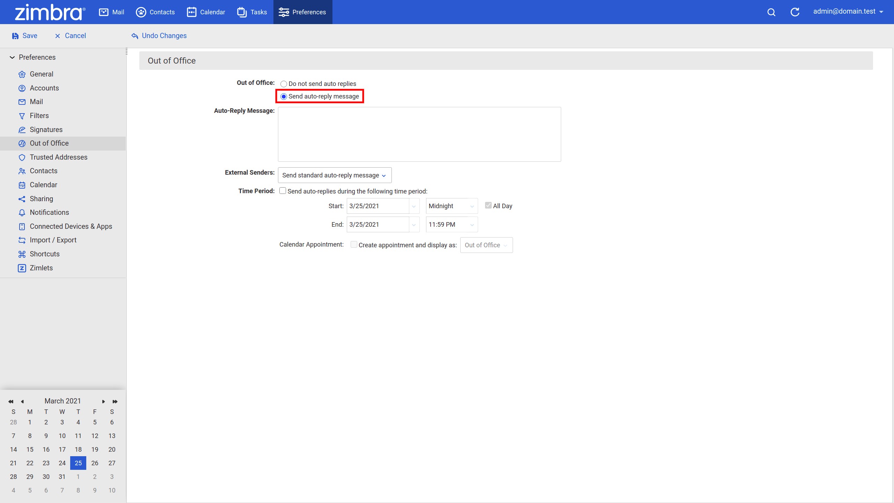Select March 25 on the calendar
The image size is (894, 503).
pos(78,462)
